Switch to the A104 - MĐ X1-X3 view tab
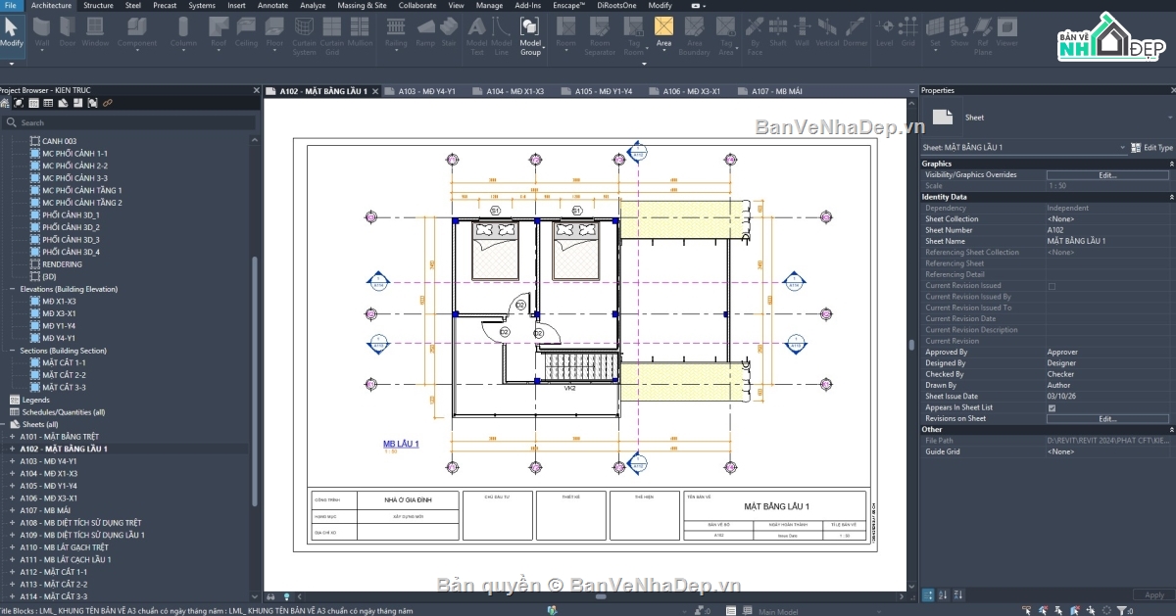The image size is (1176, 616). (514, 91)
